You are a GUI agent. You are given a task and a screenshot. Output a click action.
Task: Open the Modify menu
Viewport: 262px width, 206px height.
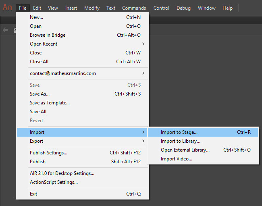[92, 8]
